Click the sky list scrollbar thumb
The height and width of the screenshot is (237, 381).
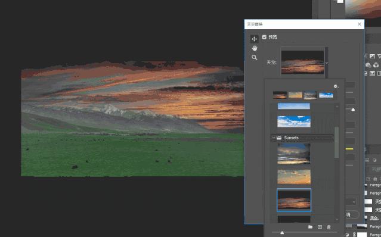(x=337, y=142)
